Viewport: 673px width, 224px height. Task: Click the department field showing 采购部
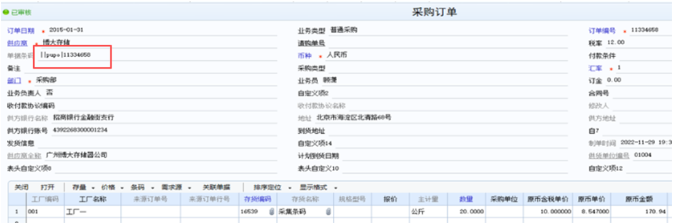(x=157, y=80)
